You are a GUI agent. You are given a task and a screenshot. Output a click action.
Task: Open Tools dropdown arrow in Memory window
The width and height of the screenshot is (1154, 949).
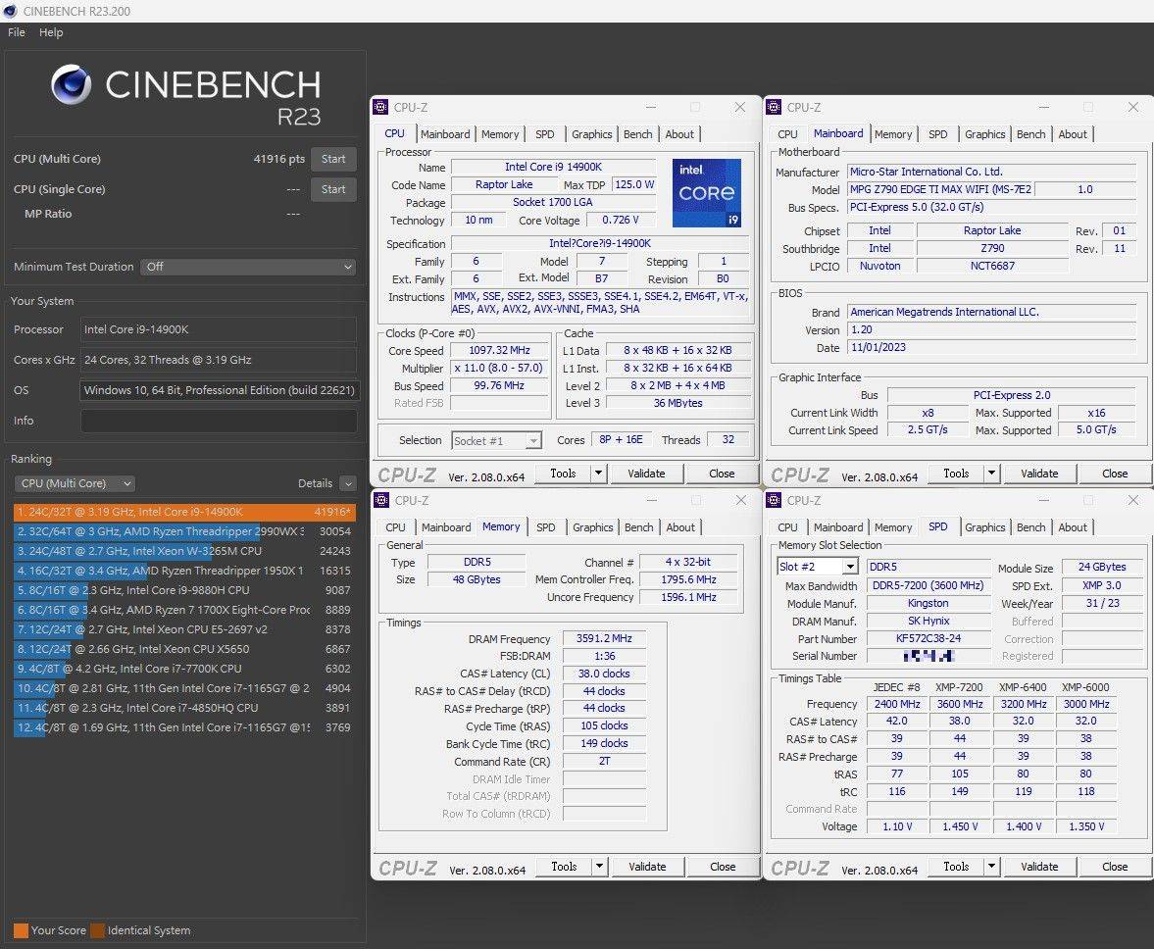click(x=600, y=867)
